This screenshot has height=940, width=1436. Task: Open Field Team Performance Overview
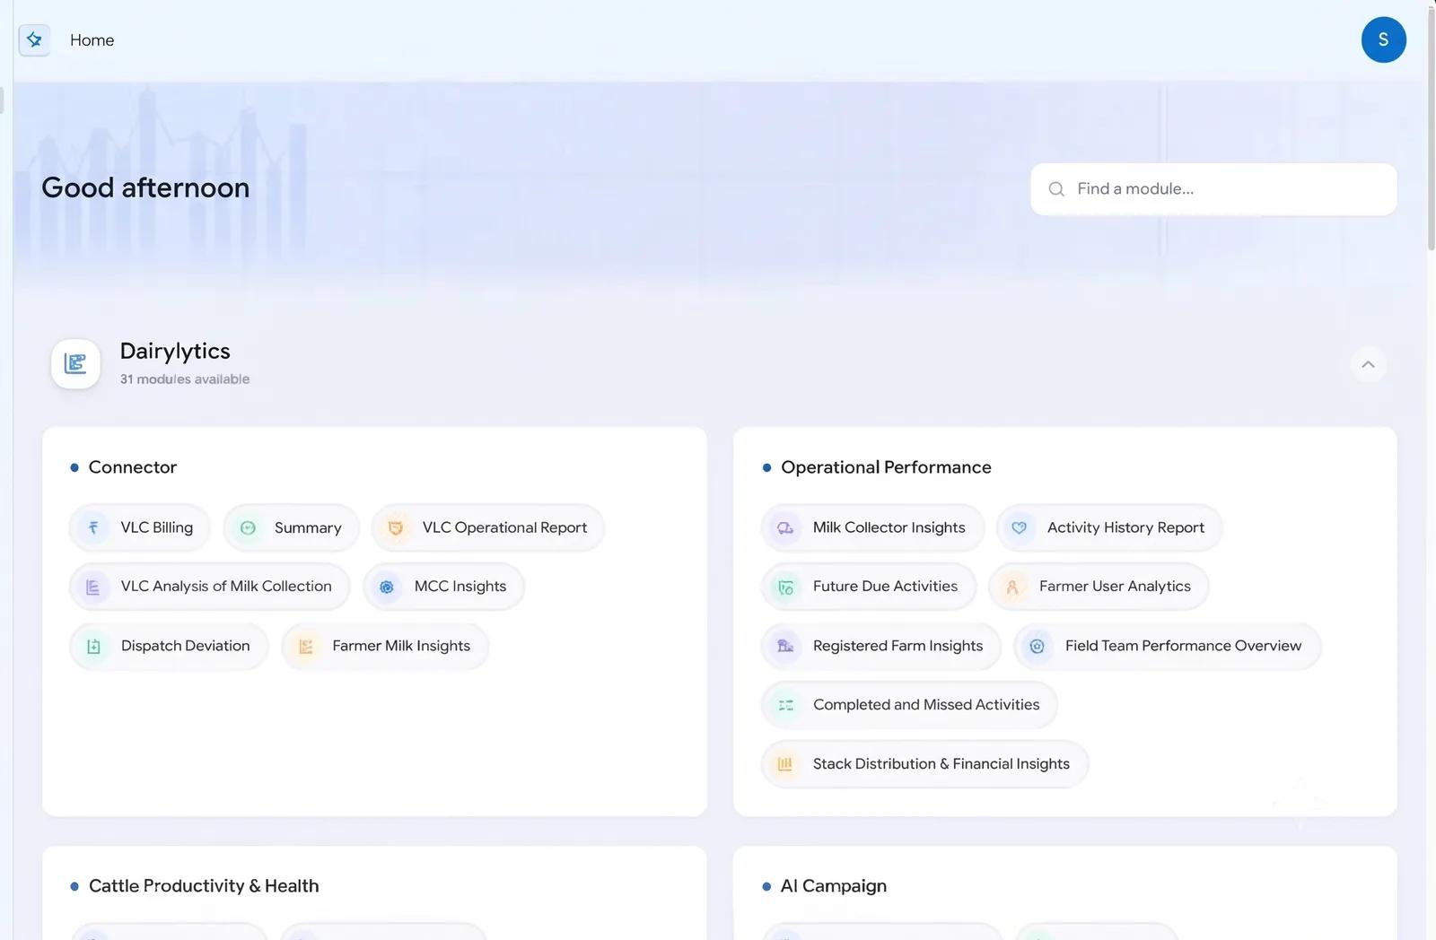pyautogui.click(x=1168, y=646)
